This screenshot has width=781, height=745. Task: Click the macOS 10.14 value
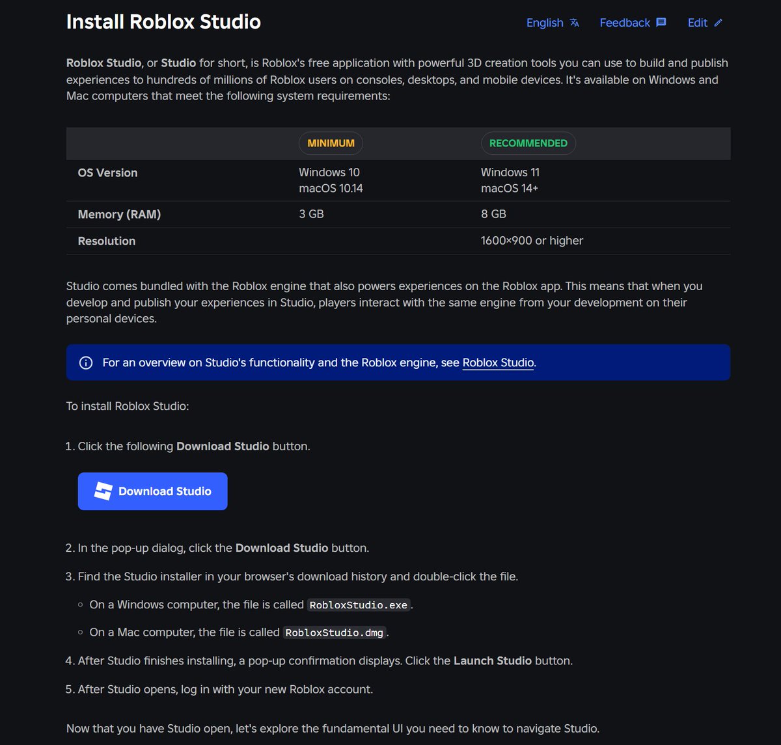(331, 188)
